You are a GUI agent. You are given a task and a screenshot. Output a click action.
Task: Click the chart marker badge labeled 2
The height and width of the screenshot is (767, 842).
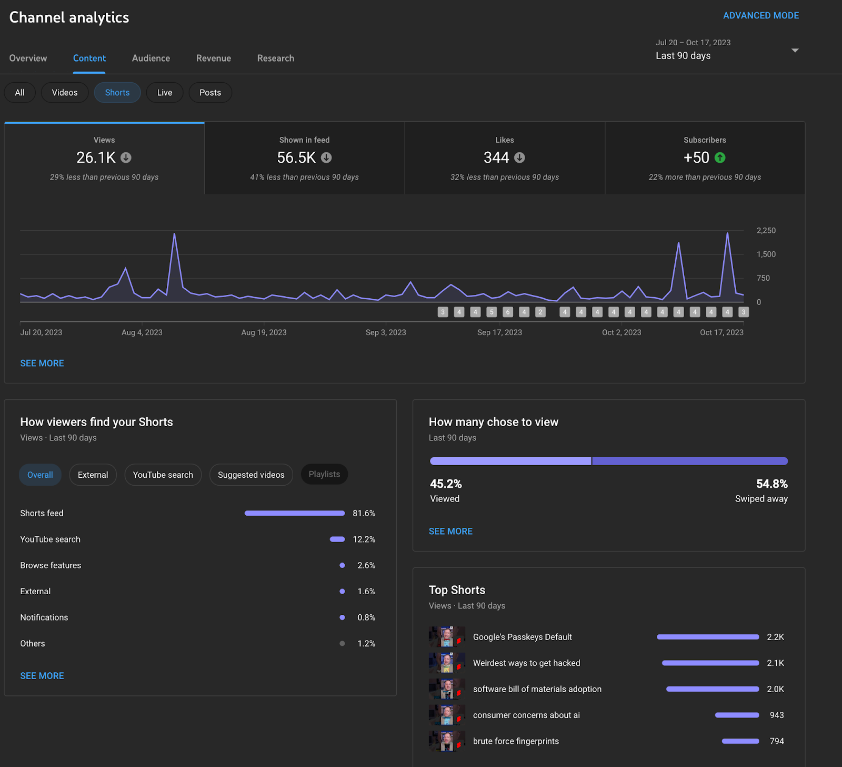540,312
